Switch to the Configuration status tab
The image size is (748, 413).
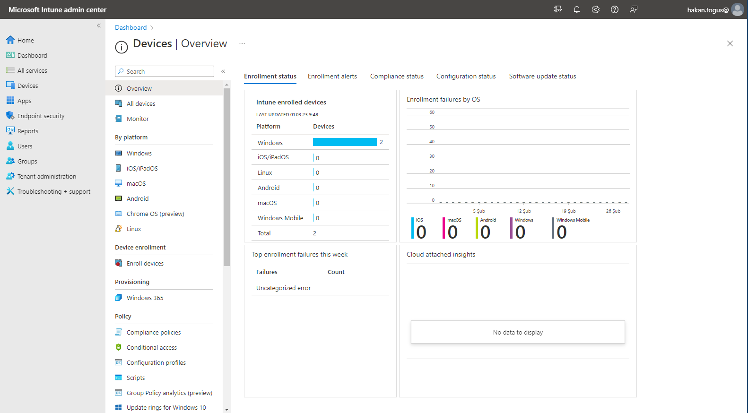pyautogui.click(x=466, y=76)
